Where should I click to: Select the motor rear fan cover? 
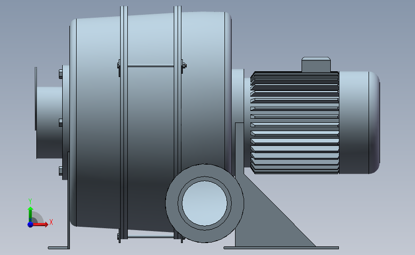coord(359,122)
